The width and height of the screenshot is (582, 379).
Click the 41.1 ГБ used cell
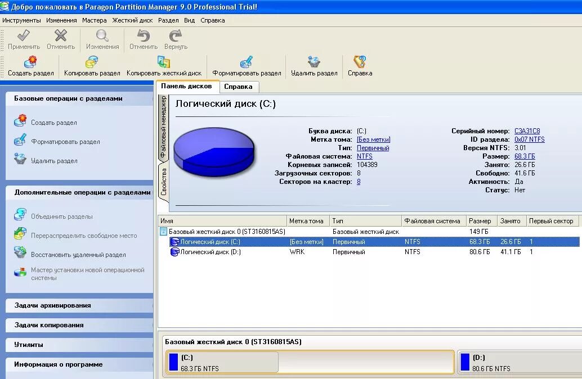coord(511,252)
